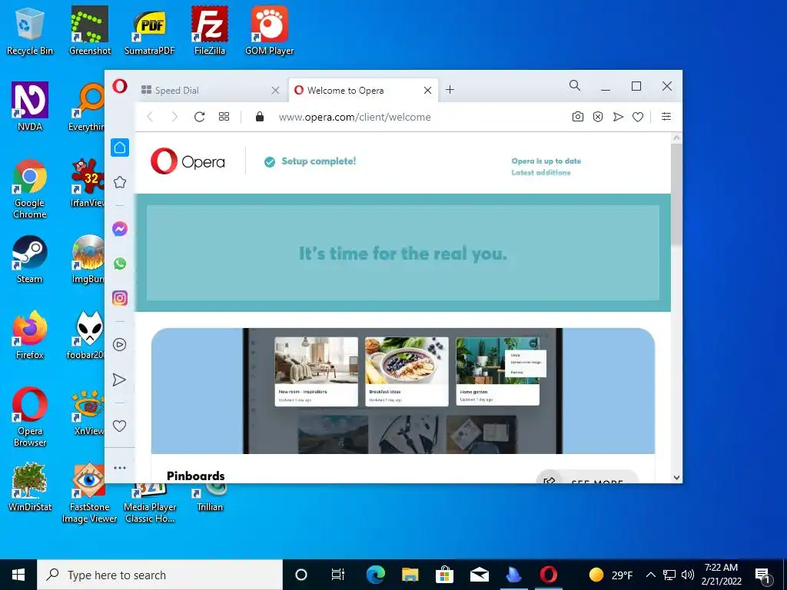This screenshot has width=787, height=590.
Task: Open the Home garden pinboard card
Action: [497, 371]
